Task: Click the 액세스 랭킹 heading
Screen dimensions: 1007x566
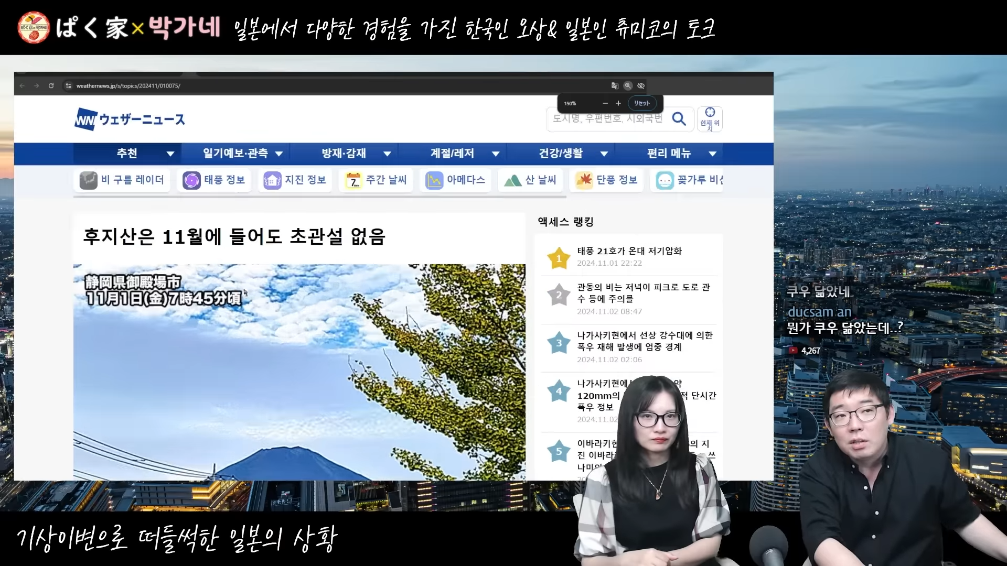Action: [x=566, y=222]
